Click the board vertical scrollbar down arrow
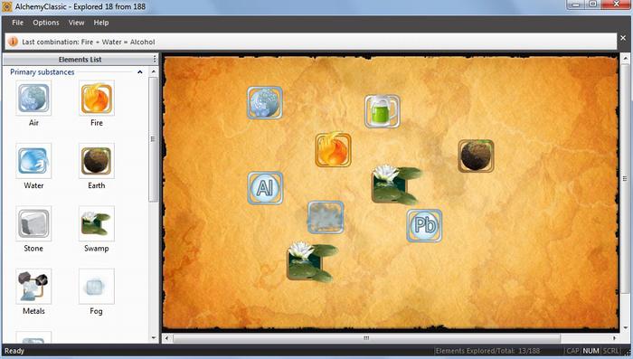Screen dimensions: 633x359 point(625,328)
